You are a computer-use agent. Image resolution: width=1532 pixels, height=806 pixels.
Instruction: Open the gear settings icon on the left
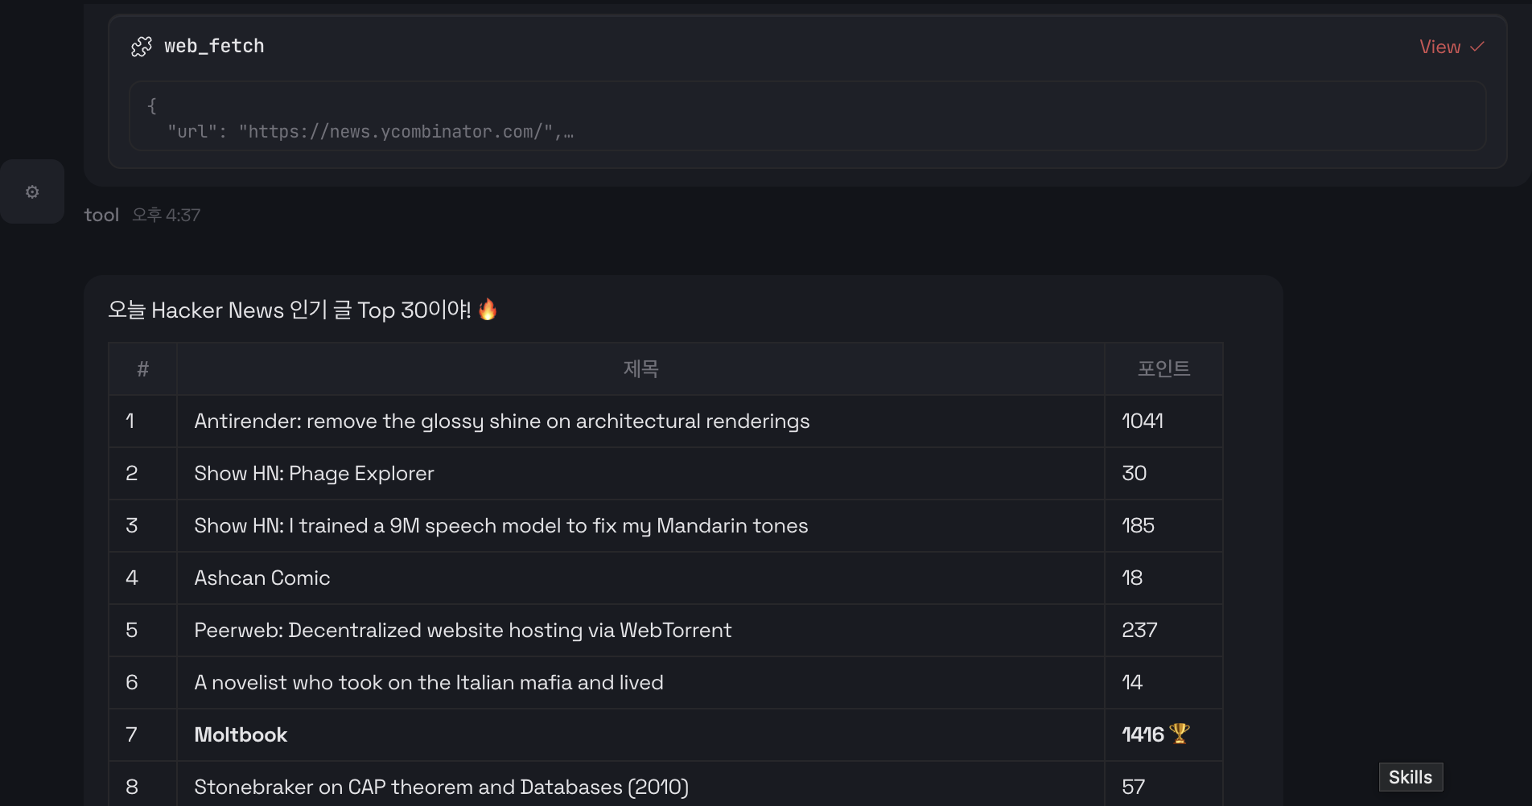32,191
